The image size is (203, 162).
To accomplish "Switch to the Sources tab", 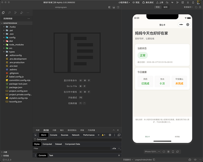I will [x=65, y=135].
